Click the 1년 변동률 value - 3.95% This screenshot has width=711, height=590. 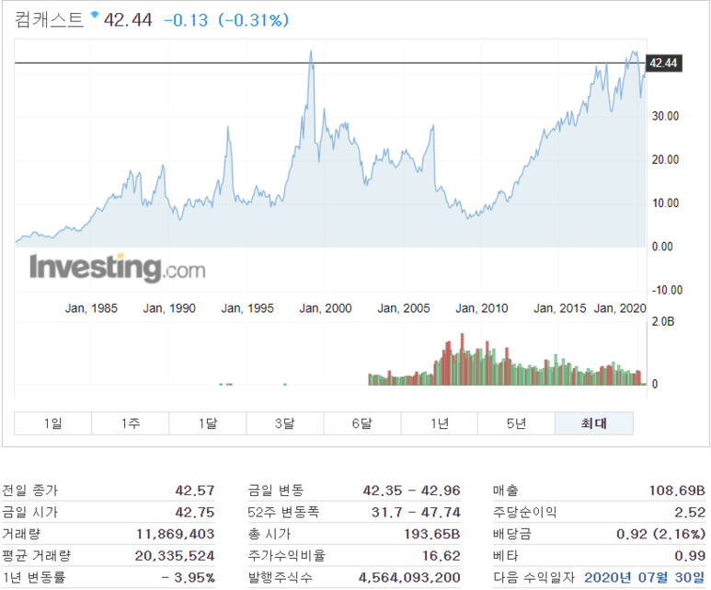(x=189, y=577)
